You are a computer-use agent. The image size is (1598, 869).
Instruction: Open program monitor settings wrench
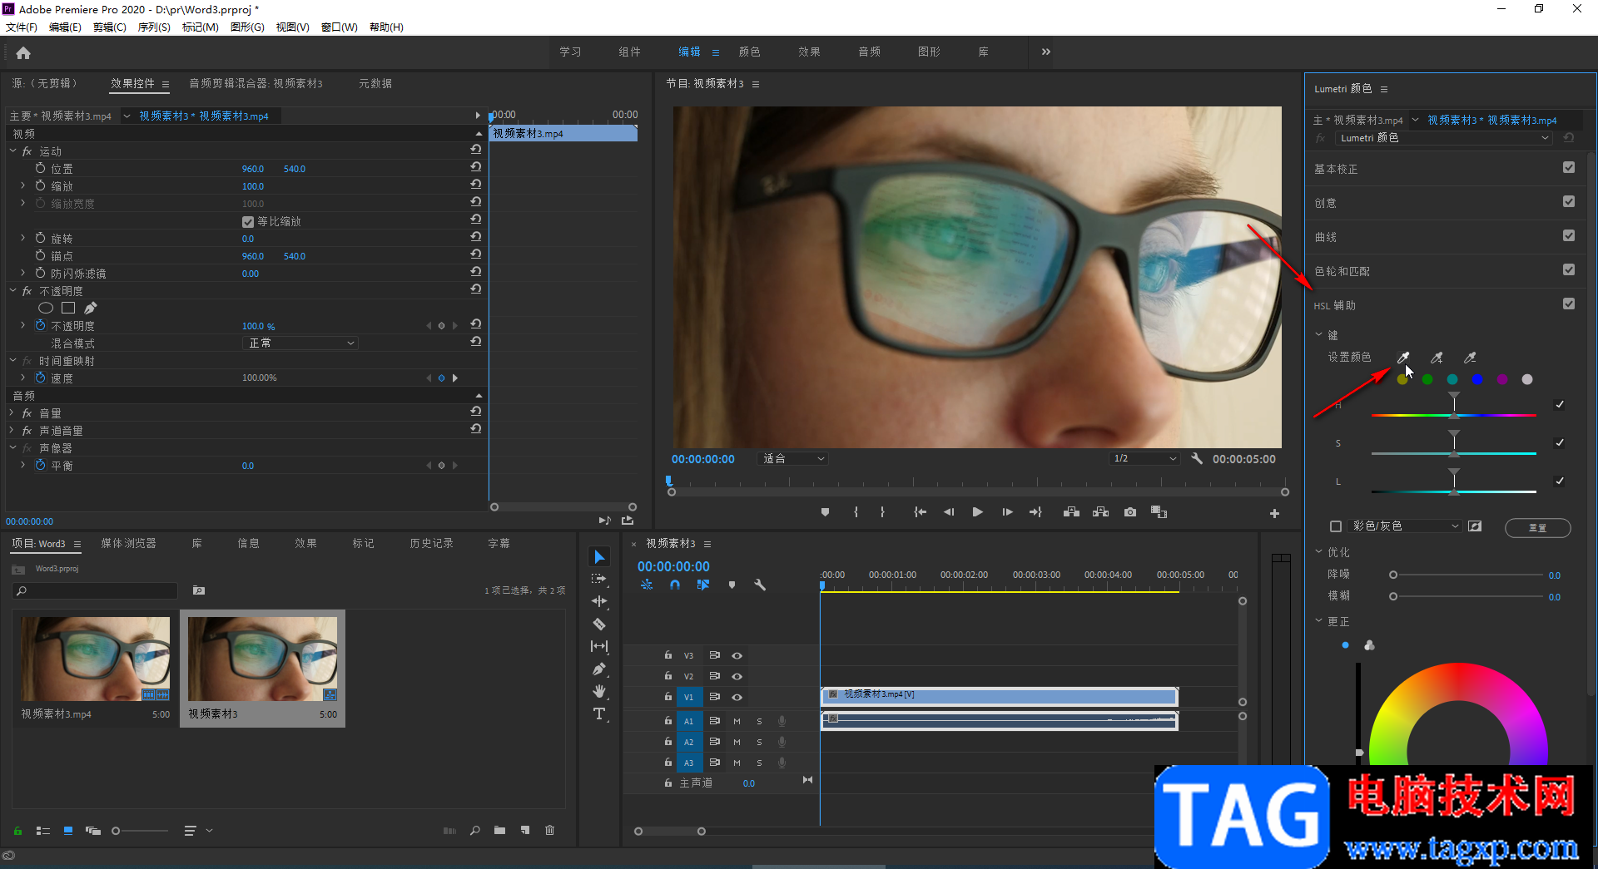click(x=1197, y=458)
